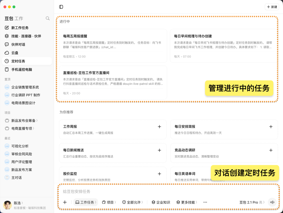Image resolution: width=283 pixels, height=213 pixels.
Task: Expand the 陈浩 account menu chevron
Action: coord(22,203)
